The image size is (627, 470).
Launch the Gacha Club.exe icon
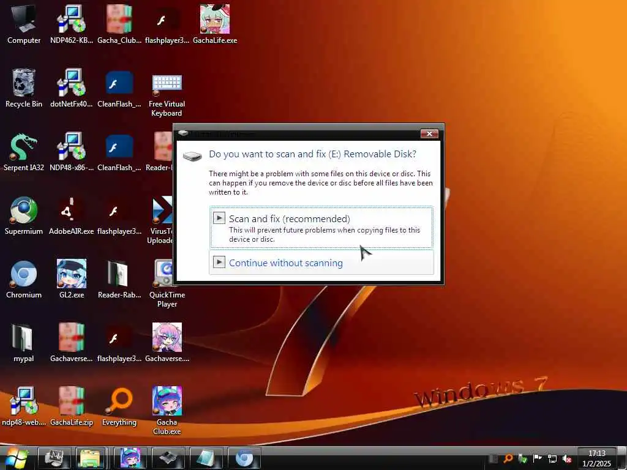coord(167,411)
